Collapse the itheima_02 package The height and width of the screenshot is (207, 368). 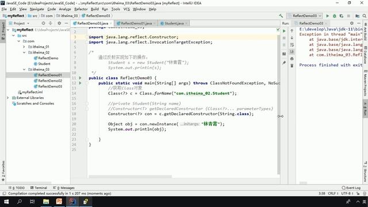coord(24,52)
